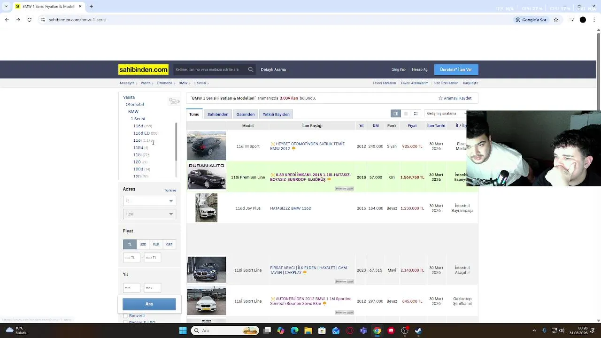
Task: Open the Chrome tab search dropdown arrow
Action: 6,7
